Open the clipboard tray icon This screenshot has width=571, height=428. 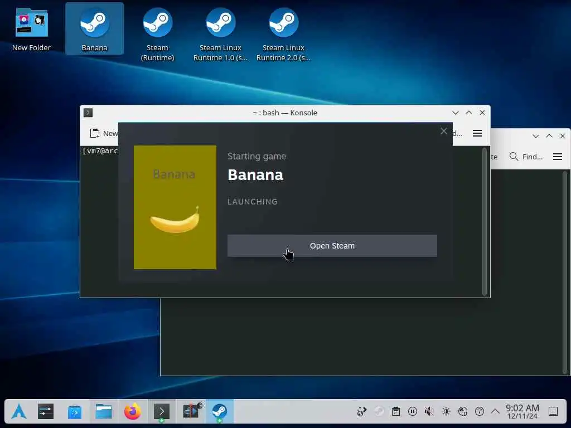[x=396, y=412]
